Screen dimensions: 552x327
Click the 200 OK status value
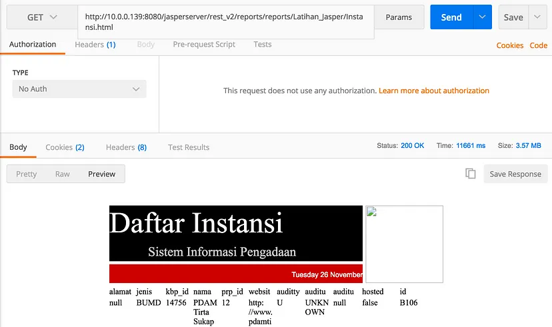(412, 146)
